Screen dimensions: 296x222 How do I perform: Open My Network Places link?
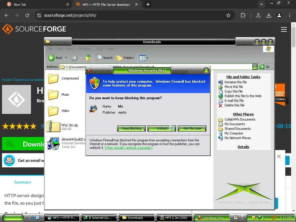click(x=238, y=138)
